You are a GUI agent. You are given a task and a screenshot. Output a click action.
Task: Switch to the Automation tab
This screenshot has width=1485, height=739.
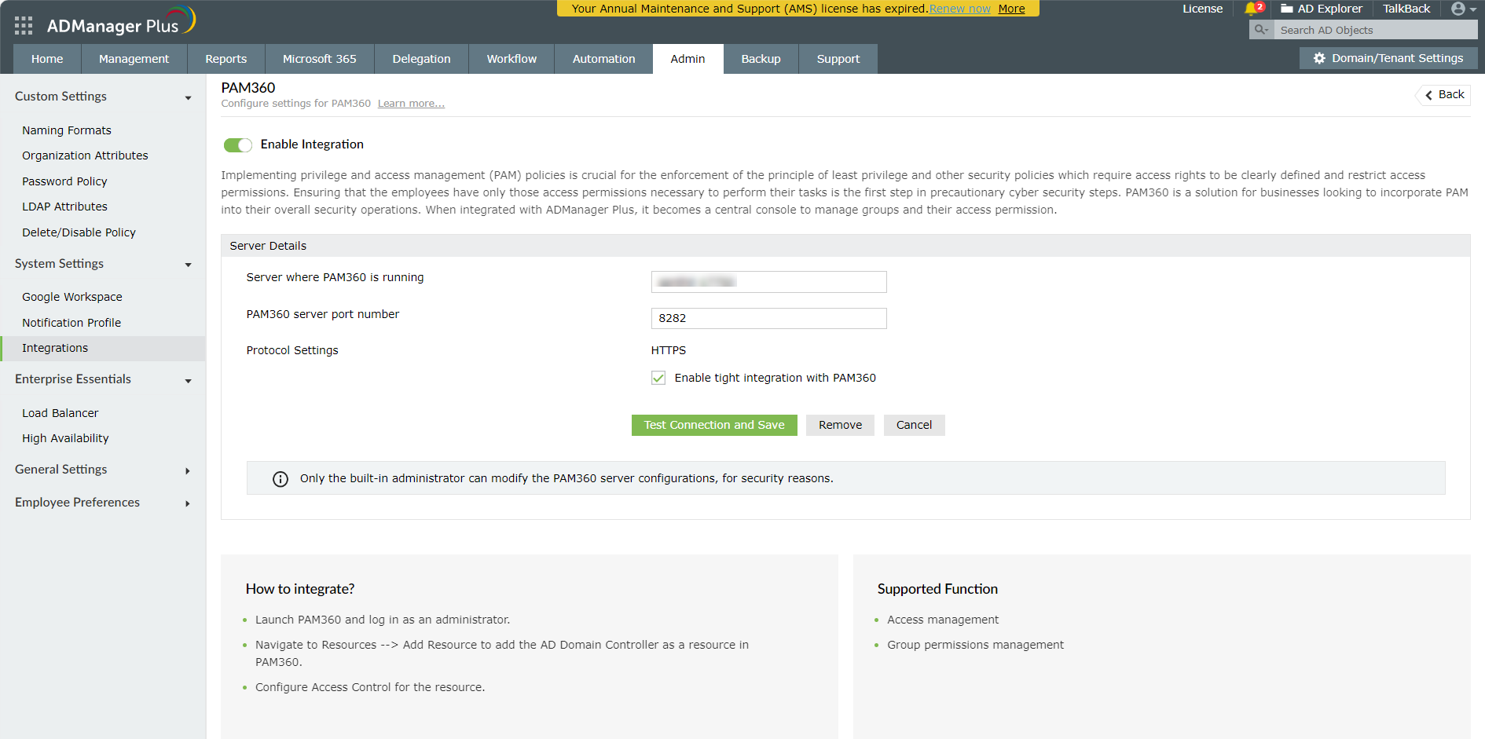(603, 58)
